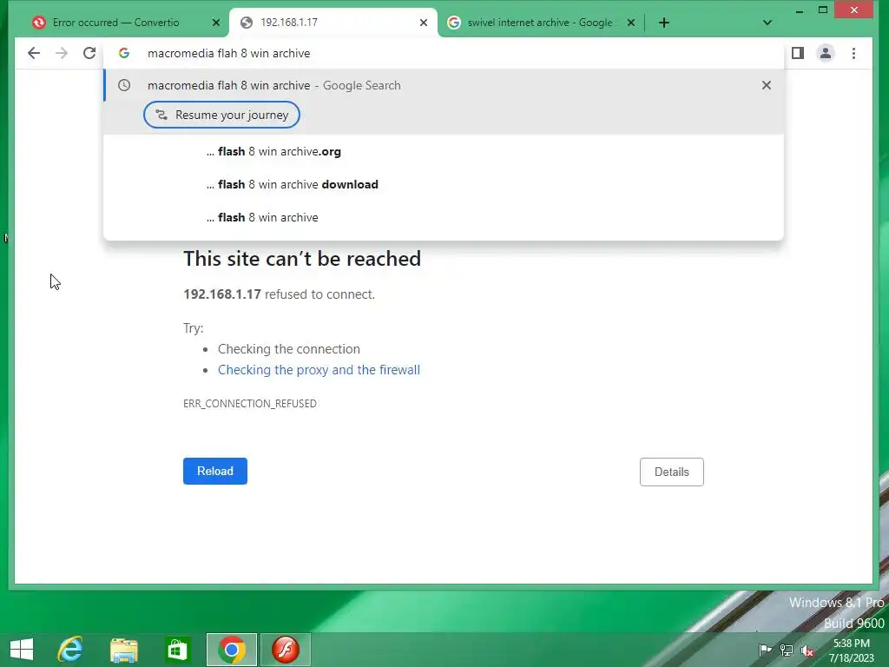This screenshot has width=889, height=667.
Task: Click the ERR_CONNECTION_REFUSED error code text
Action: [250, 403]
